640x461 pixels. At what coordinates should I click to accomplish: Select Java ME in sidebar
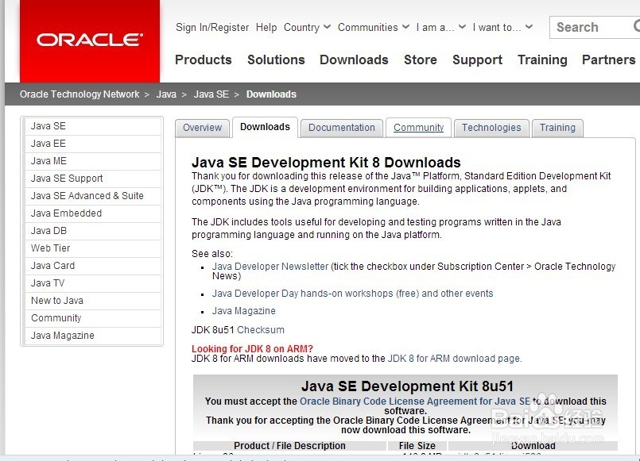pos(93,161)
